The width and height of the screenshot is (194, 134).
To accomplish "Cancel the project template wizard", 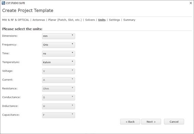I will 174,122.
